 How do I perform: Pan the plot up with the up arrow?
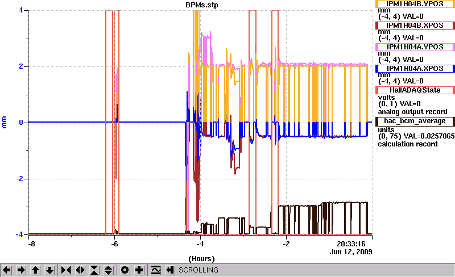pyautogui.click(x=35, y=270)
